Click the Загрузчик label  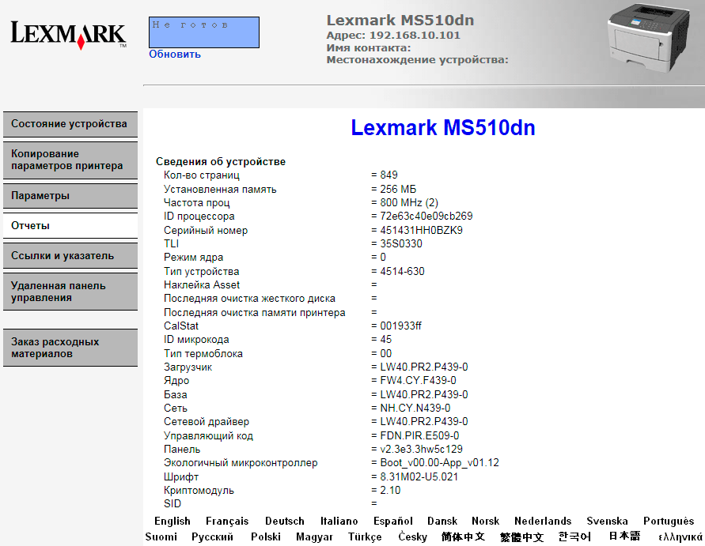pos(188,367)
